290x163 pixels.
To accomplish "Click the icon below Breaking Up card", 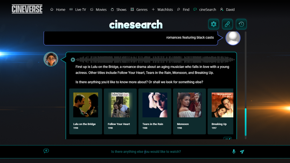I will 227,138.
